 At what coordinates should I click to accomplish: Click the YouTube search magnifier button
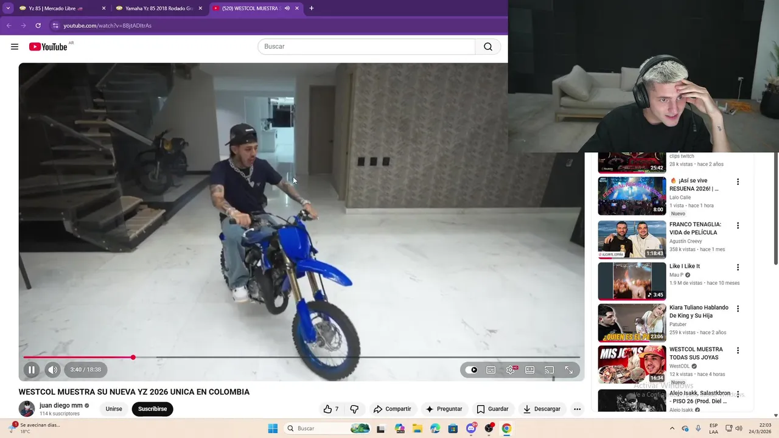click(x=488, y=47)
